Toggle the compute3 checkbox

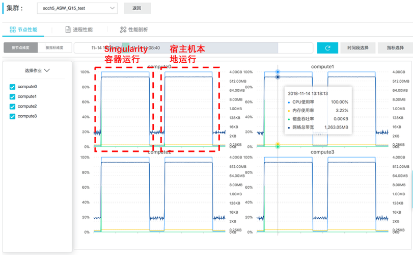pyautogui.click(x=12, y=116)
